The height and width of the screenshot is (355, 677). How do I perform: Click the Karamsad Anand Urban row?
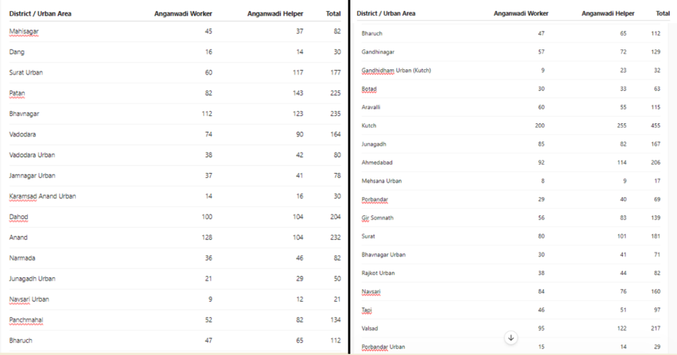[x=175, y=196]
